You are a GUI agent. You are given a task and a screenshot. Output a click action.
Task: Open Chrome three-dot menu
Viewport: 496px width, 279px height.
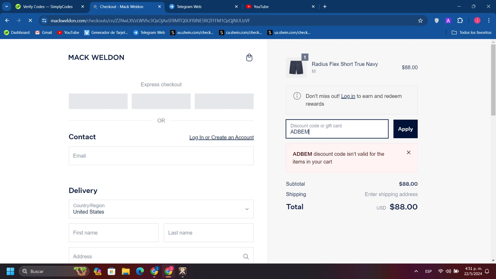click(489, 20)
